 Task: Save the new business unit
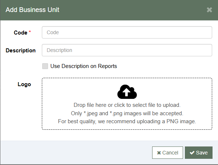tap(199, 153)
